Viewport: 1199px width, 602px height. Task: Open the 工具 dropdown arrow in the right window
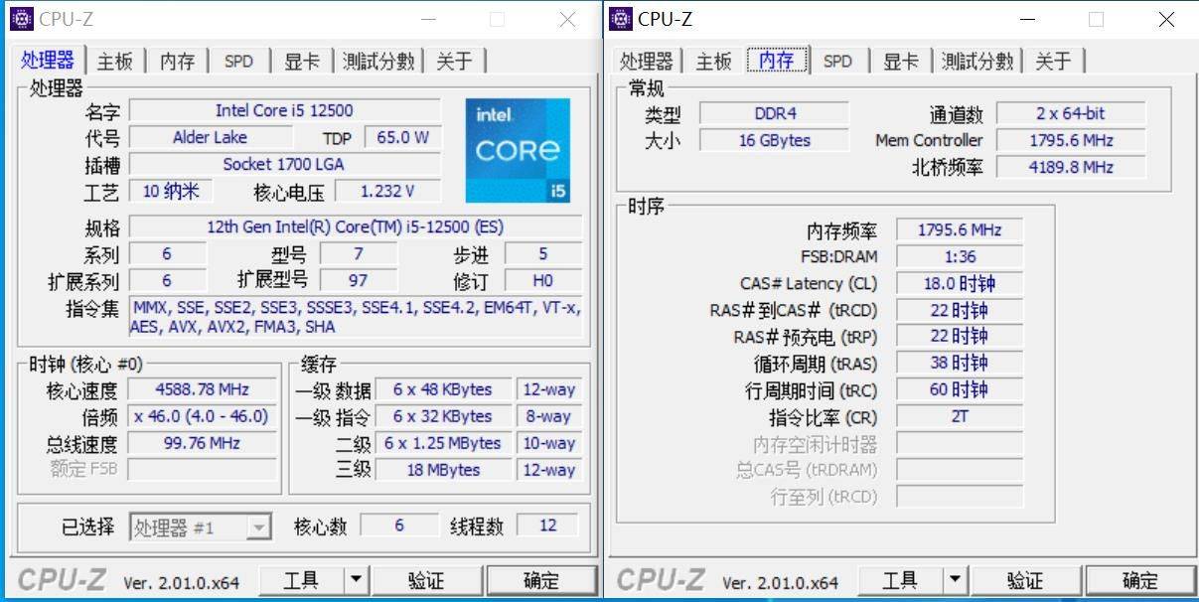point(955,579)
